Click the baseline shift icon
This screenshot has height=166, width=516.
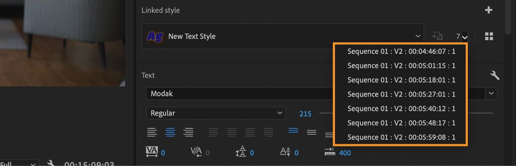click(x=286, y=152)
